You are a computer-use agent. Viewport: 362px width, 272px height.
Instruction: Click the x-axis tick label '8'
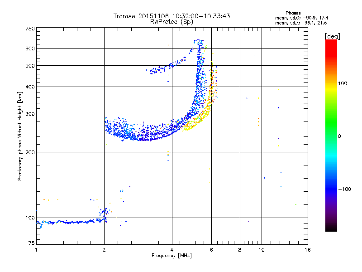click(x=240, y=250)
